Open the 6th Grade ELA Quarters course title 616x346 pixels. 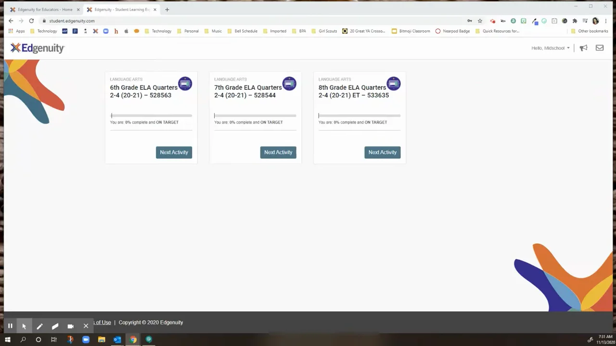(x=143, y=91)
